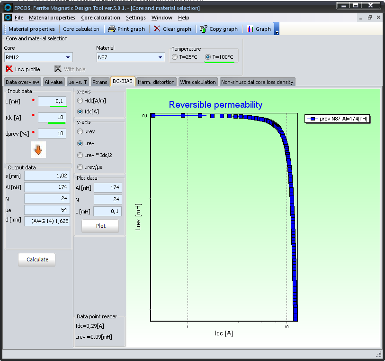Viewport: 385px width, 361px height.
Task: Open the Window menu
Action: [x=161, y=18]
